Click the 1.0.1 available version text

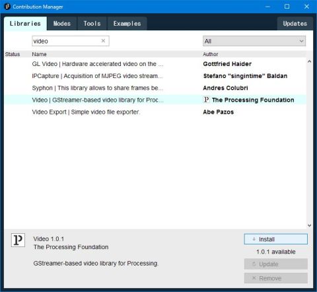coord(276,252)
